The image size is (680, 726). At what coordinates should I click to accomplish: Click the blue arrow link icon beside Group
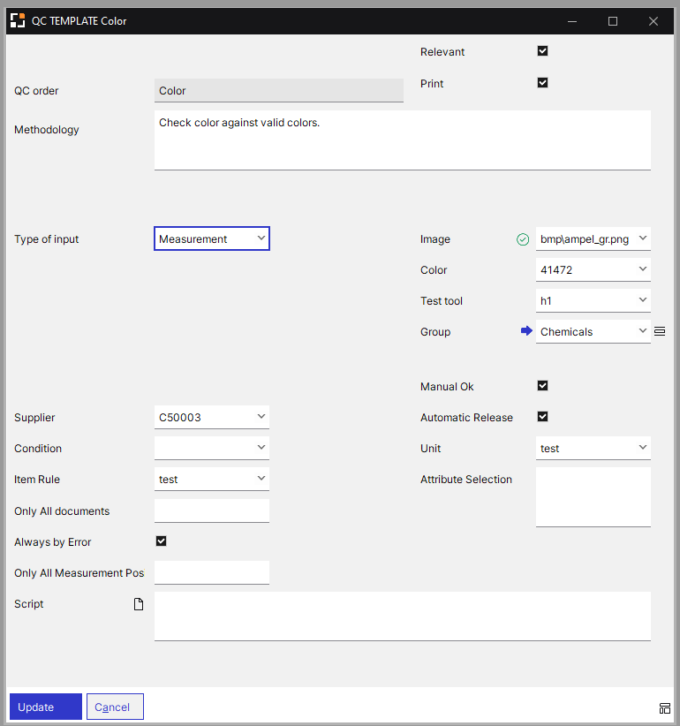pos(526,331)
